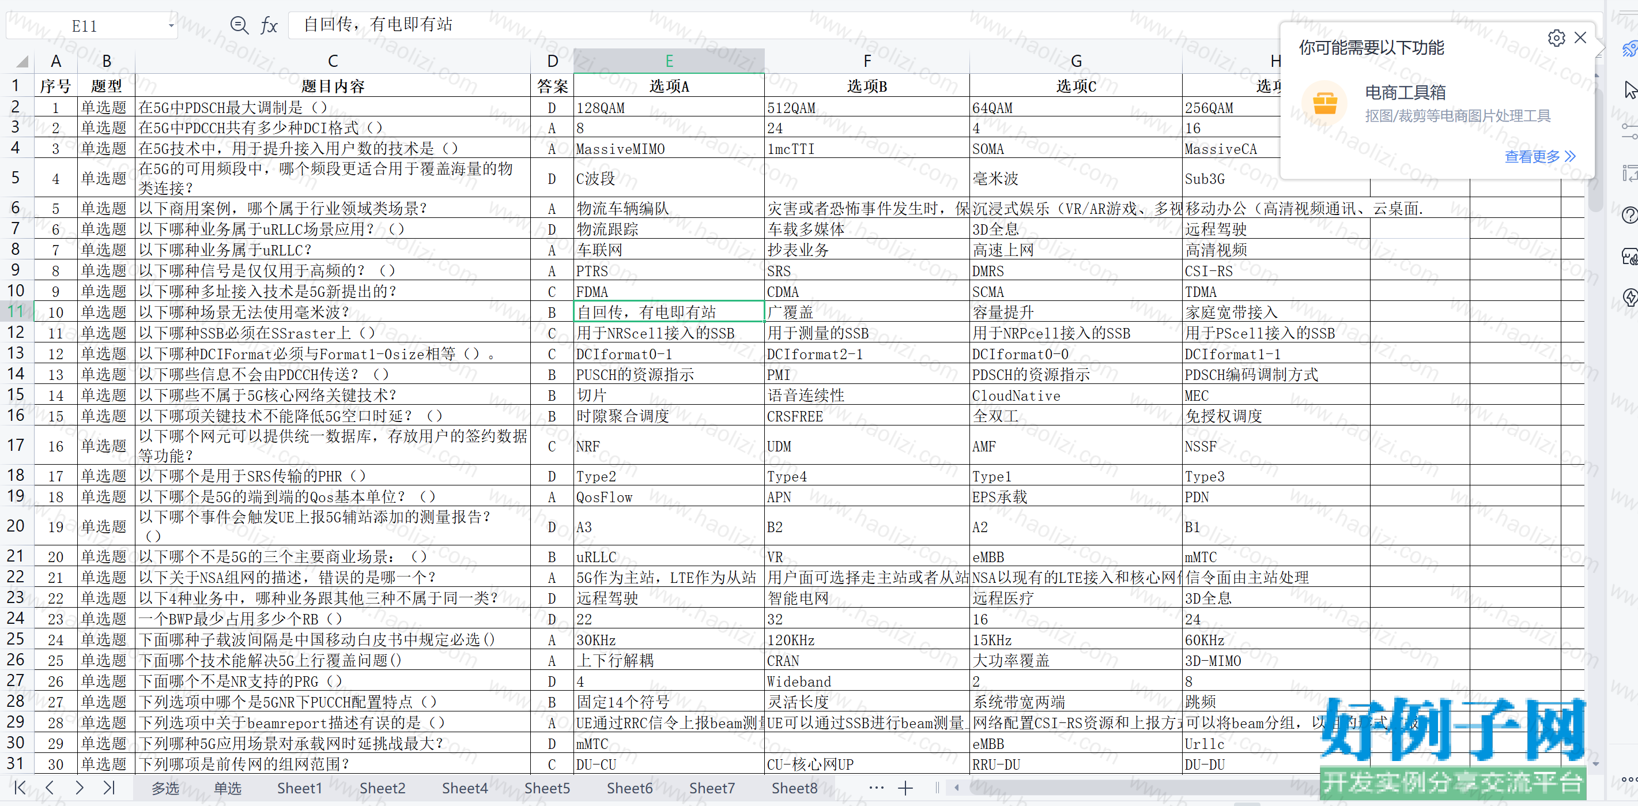The height and width of the screenshot is (806, 1638).
Task: Click cell containing DCIformat2-1
Action: [867, 353]
